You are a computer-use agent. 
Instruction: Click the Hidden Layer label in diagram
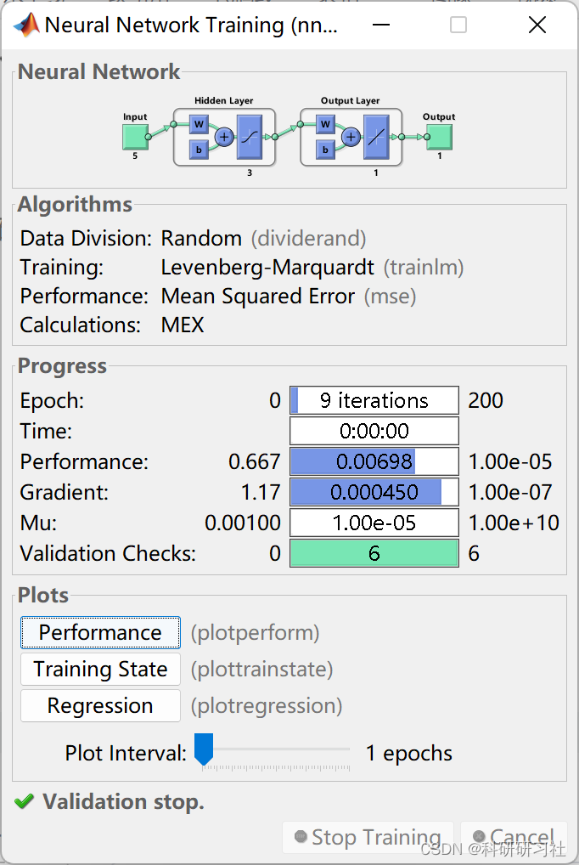point(224,100)
